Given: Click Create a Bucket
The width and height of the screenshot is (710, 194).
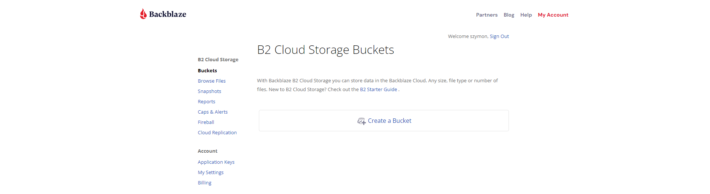Looking at the screenshot, I should (x=389, y=121).
